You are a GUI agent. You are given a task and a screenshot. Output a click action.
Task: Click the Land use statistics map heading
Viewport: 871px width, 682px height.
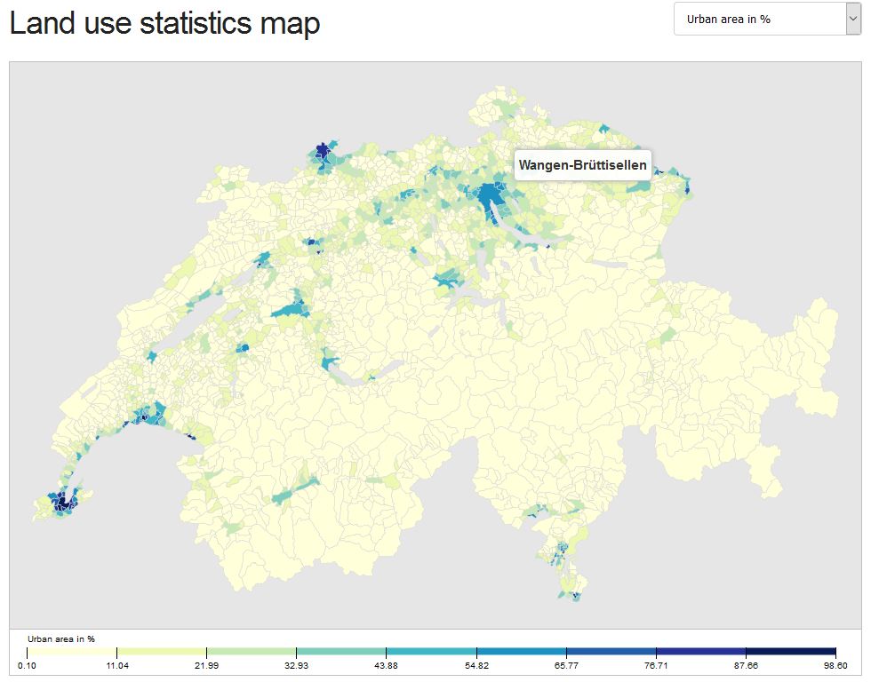[x=163, y=23]
